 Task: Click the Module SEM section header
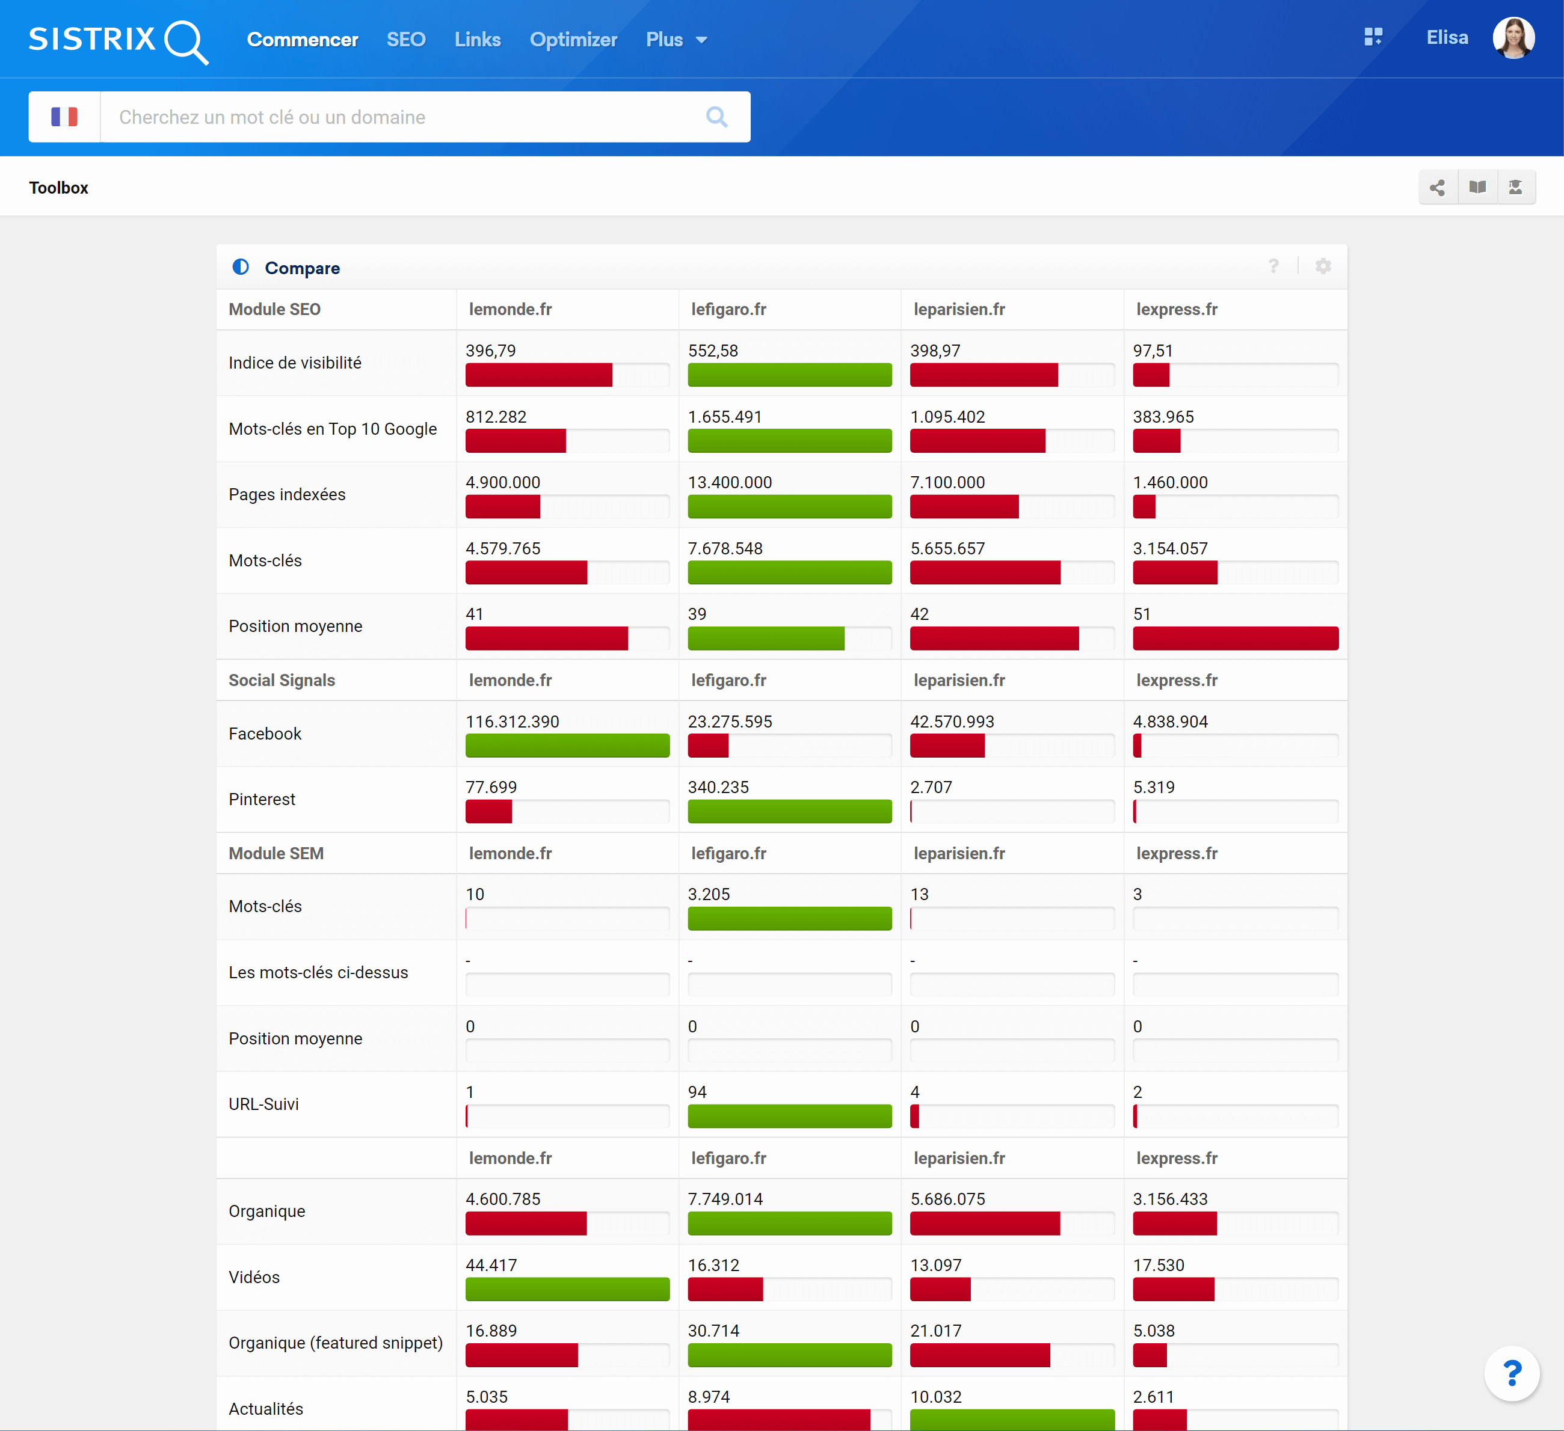tap(276, 853)
